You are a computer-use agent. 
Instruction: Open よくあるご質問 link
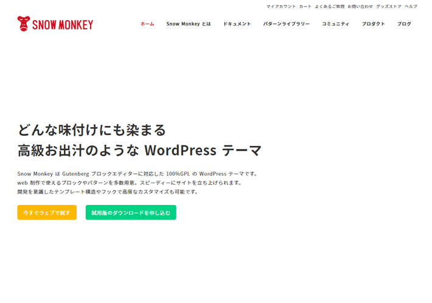[x=330, y=6]
